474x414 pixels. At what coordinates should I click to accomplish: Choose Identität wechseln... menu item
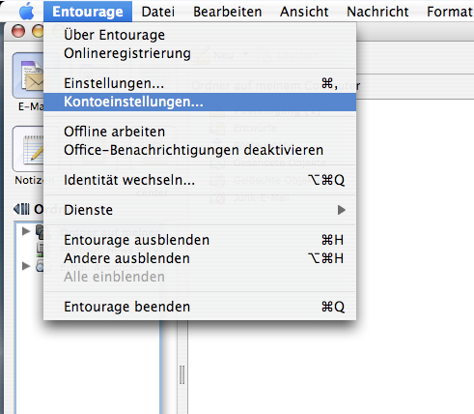200,180
